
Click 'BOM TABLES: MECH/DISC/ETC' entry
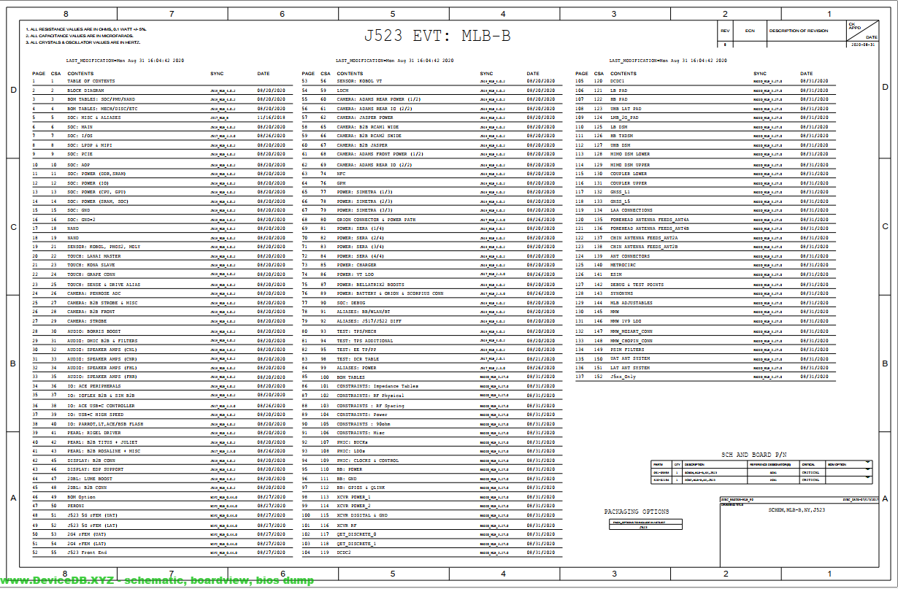coord(102,108)
